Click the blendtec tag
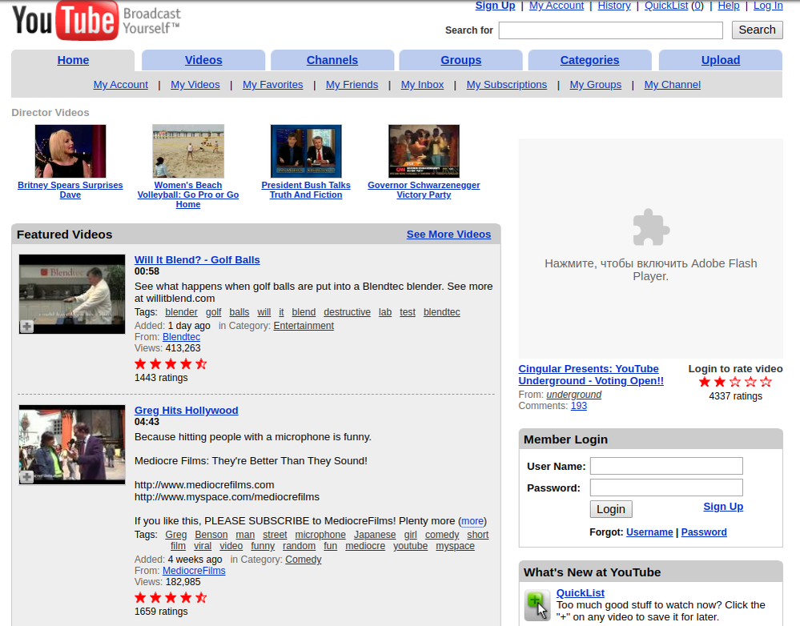This screenshot has width=800, height=626. (442, 312)
